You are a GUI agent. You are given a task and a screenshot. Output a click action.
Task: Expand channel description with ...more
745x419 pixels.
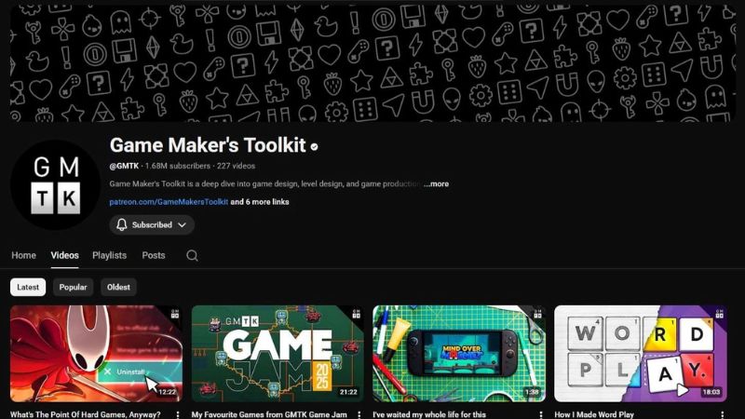436,183
